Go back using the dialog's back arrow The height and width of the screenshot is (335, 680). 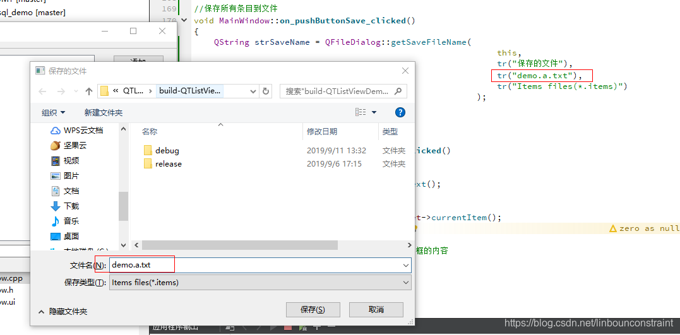click(42, 91)
